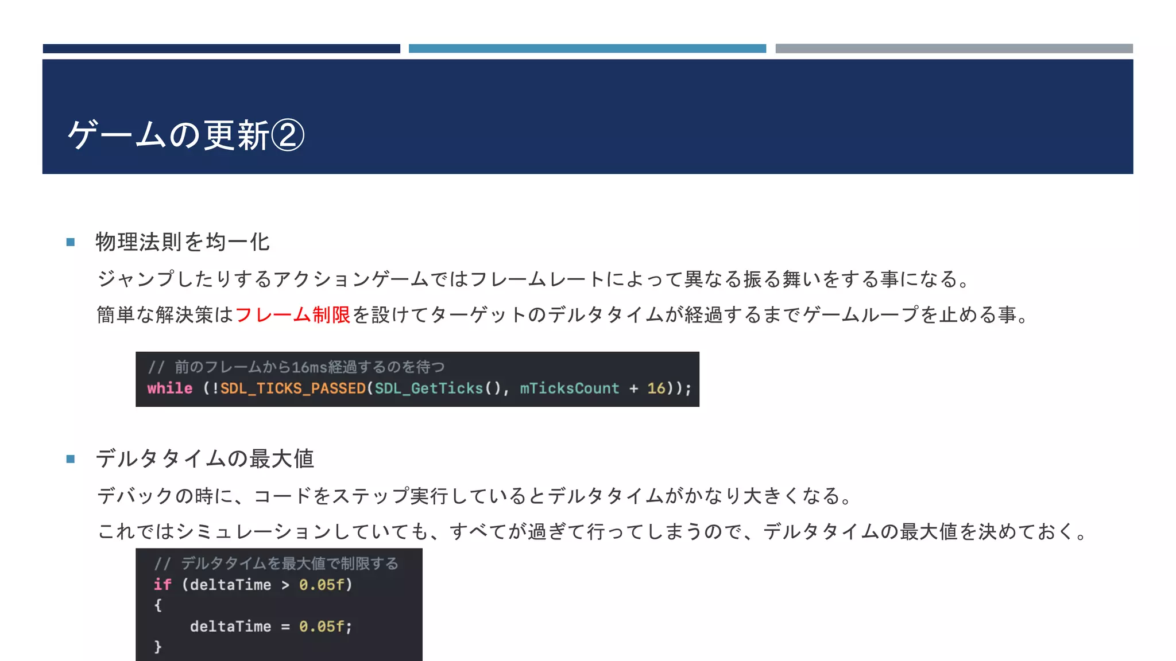This screenshot has height=661, width=1176.
Task: Click the red text フレーム制限
Action: pos(292,314)
